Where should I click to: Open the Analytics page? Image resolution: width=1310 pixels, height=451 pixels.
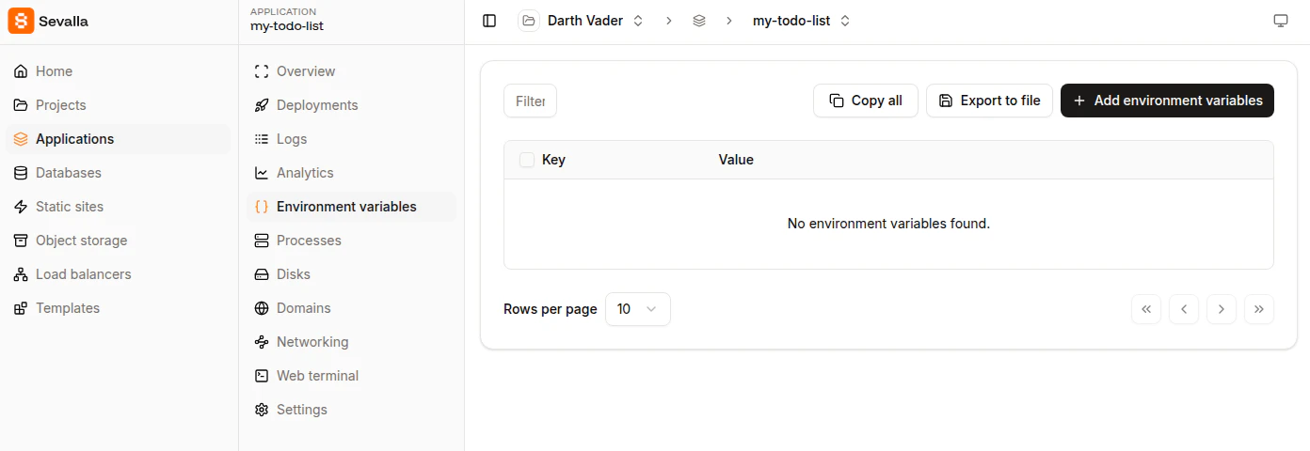pos(351,173)
